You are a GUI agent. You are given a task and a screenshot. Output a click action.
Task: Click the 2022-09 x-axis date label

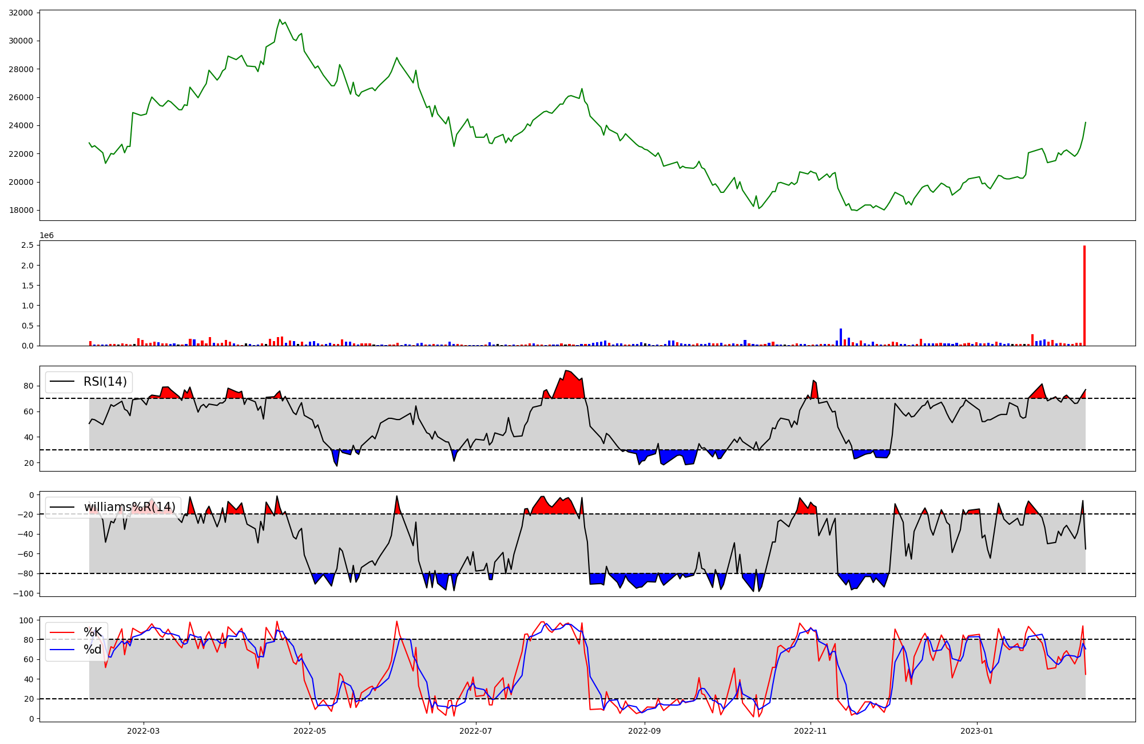click(645, 731)
